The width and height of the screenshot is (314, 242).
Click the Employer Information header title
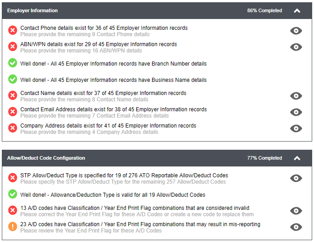tap(33, 10)
